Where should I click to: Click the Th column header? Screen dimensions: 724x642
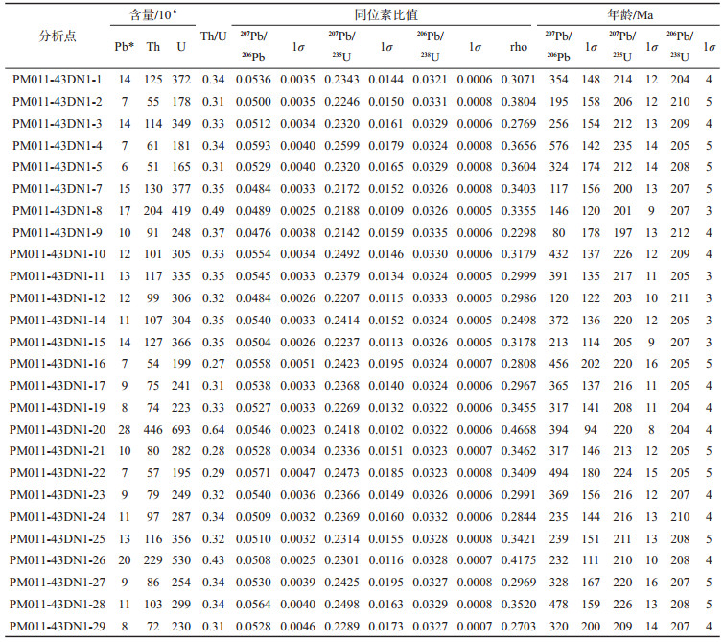point(152,47)
